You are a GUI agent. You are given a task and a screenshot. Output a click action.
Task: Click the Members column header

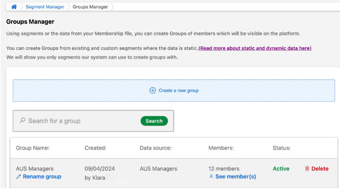point(221,148)
